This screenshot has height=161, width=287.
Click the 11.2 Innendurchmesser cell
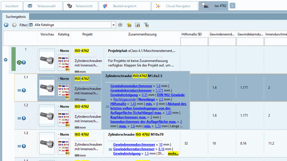(271, 143)
